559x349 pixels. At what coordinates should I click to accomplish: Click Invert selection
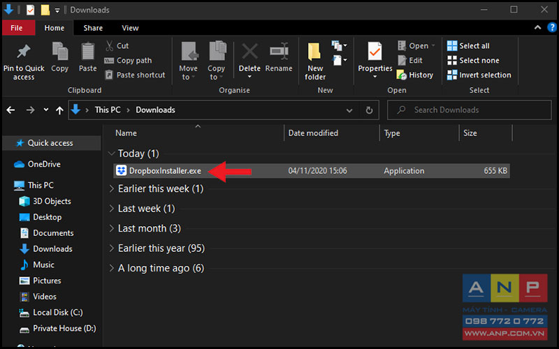click(479, 75)
